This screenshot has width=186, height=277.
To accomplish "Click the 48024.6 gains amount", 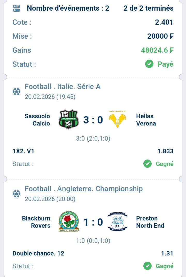I will (x=157, y=50).
